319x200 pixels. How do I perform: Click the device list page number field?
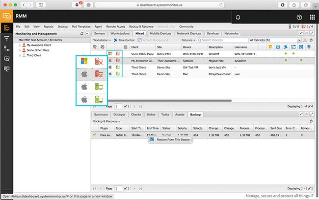click(x=118, y=106)
